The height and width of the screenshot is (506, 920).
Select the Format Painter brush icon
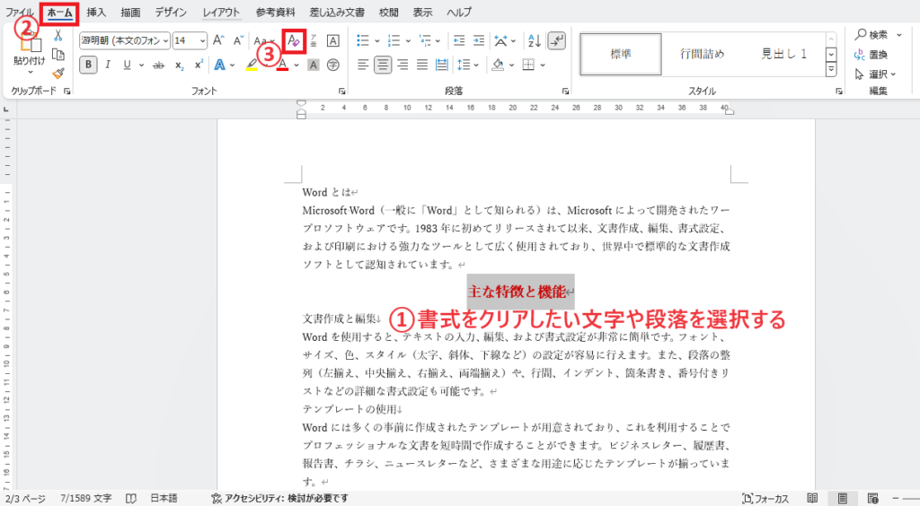[58, 74]
